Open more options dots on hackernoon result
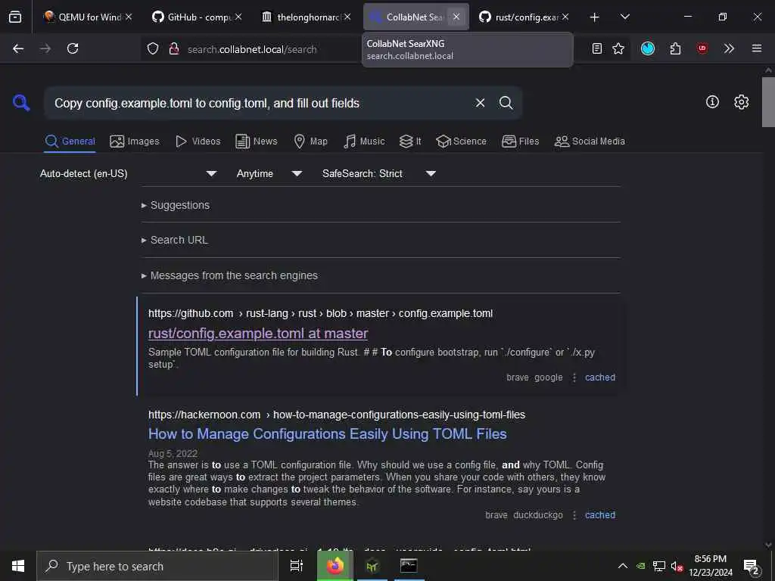 tap(574, 514)
